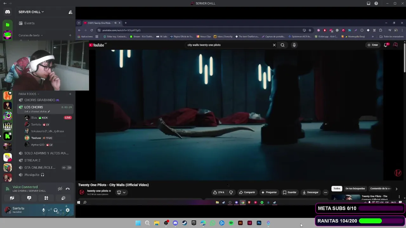Open the soundboard icon
This screenshot has width=406, height=228.
(x=63, y=198)
